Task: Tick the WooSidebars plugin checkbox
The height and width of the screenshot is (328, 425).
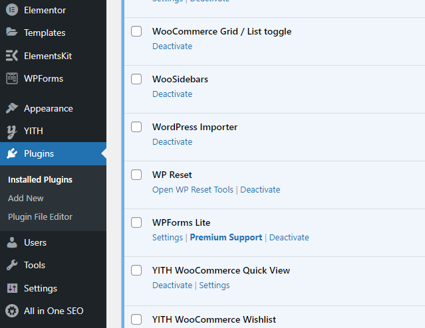Action: pyautogui.click(x=136, y=79)
